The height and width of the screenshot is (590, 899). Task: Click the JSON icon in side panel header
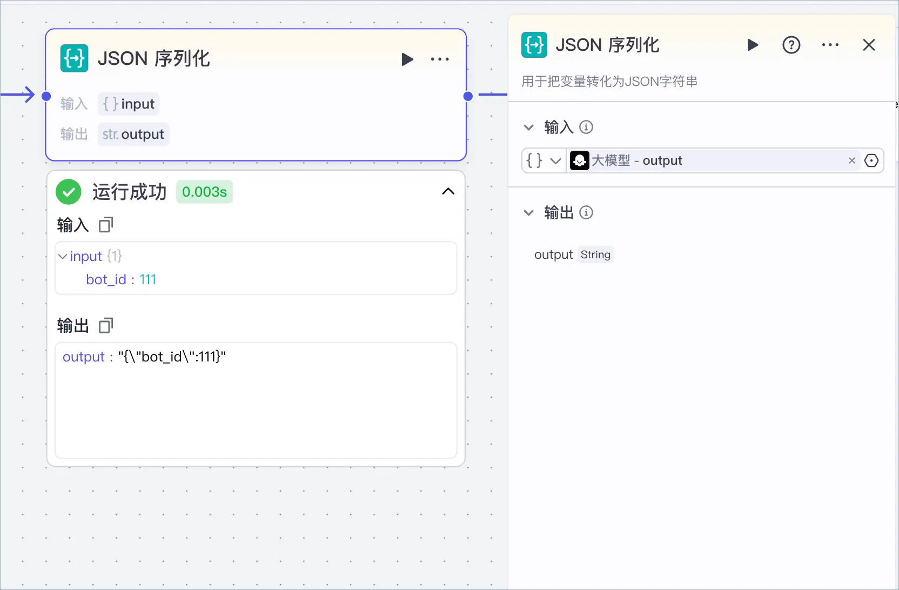[534, 45]
